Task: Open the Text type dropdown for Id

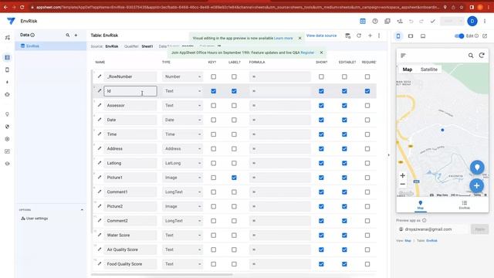Action: (182, 91)
